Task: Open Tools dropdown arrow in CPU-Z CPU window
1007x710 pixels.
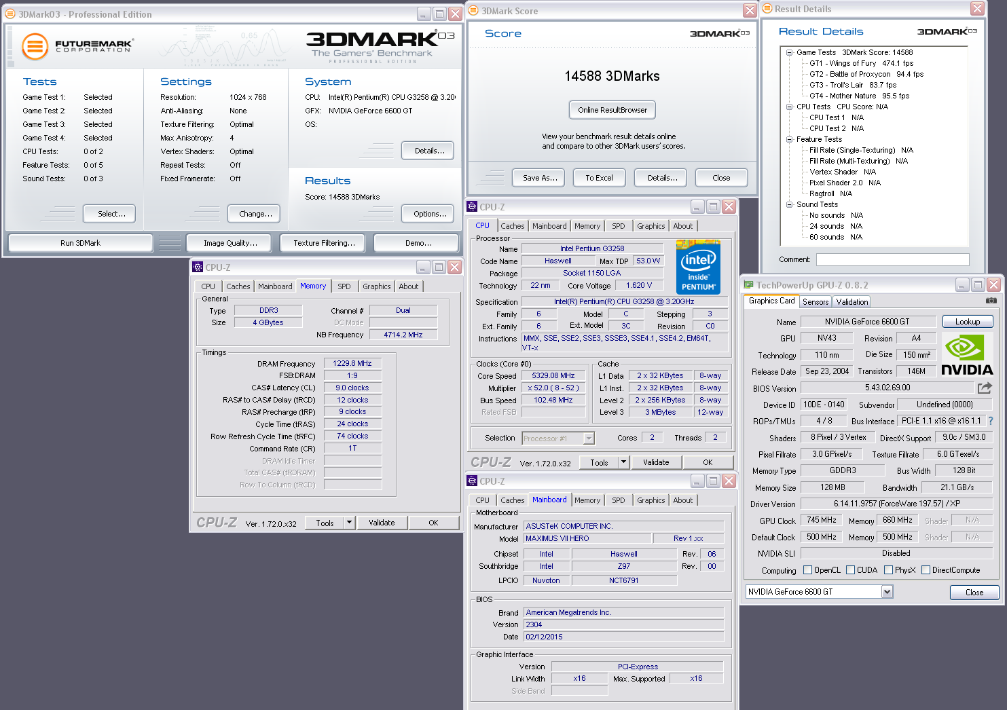Action: point(623,462)
